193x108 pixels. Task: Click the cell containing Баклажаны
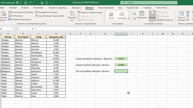pos(39,87)
